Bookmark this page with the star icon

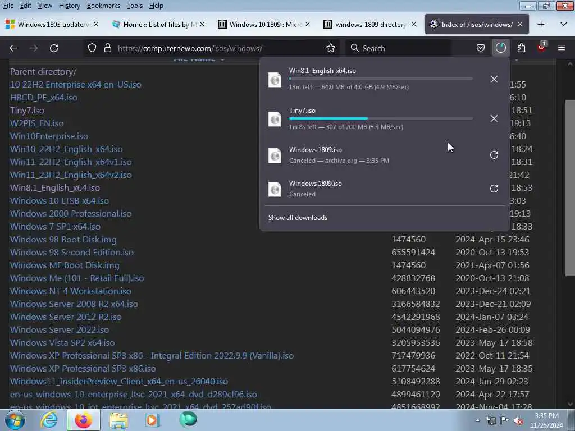tap(330, 48)
